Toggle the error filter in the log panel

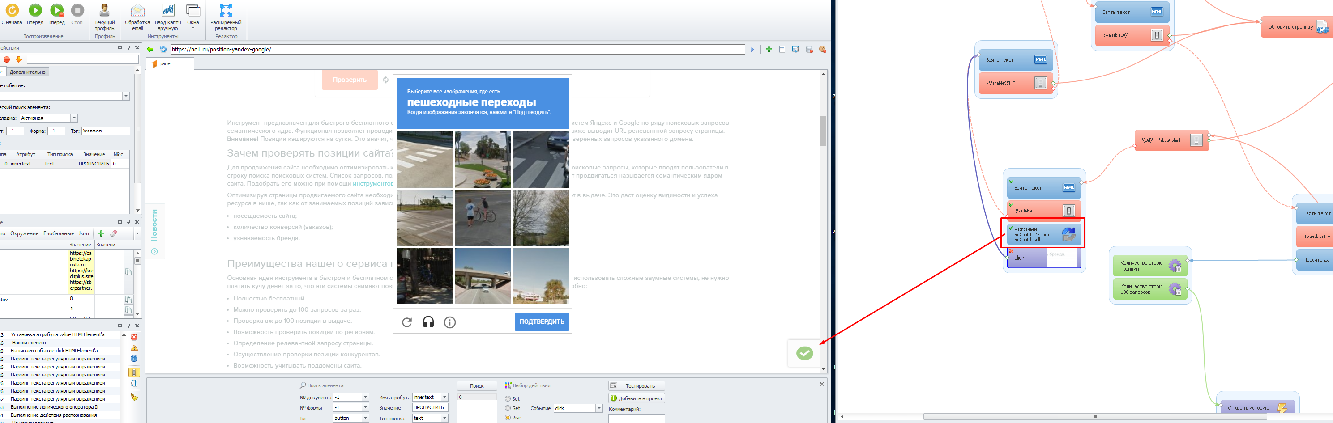[134, 337]
